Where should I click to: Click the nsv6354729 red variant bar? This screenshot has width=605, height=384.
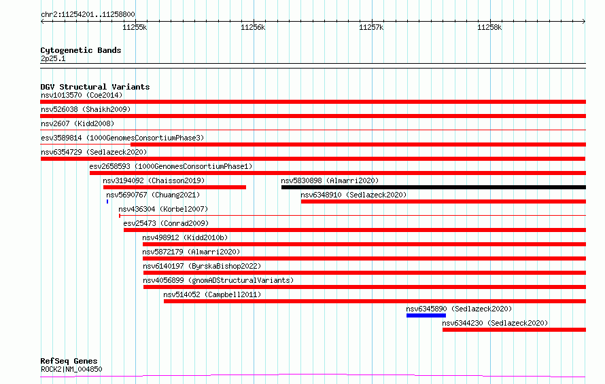click(313, 159)
